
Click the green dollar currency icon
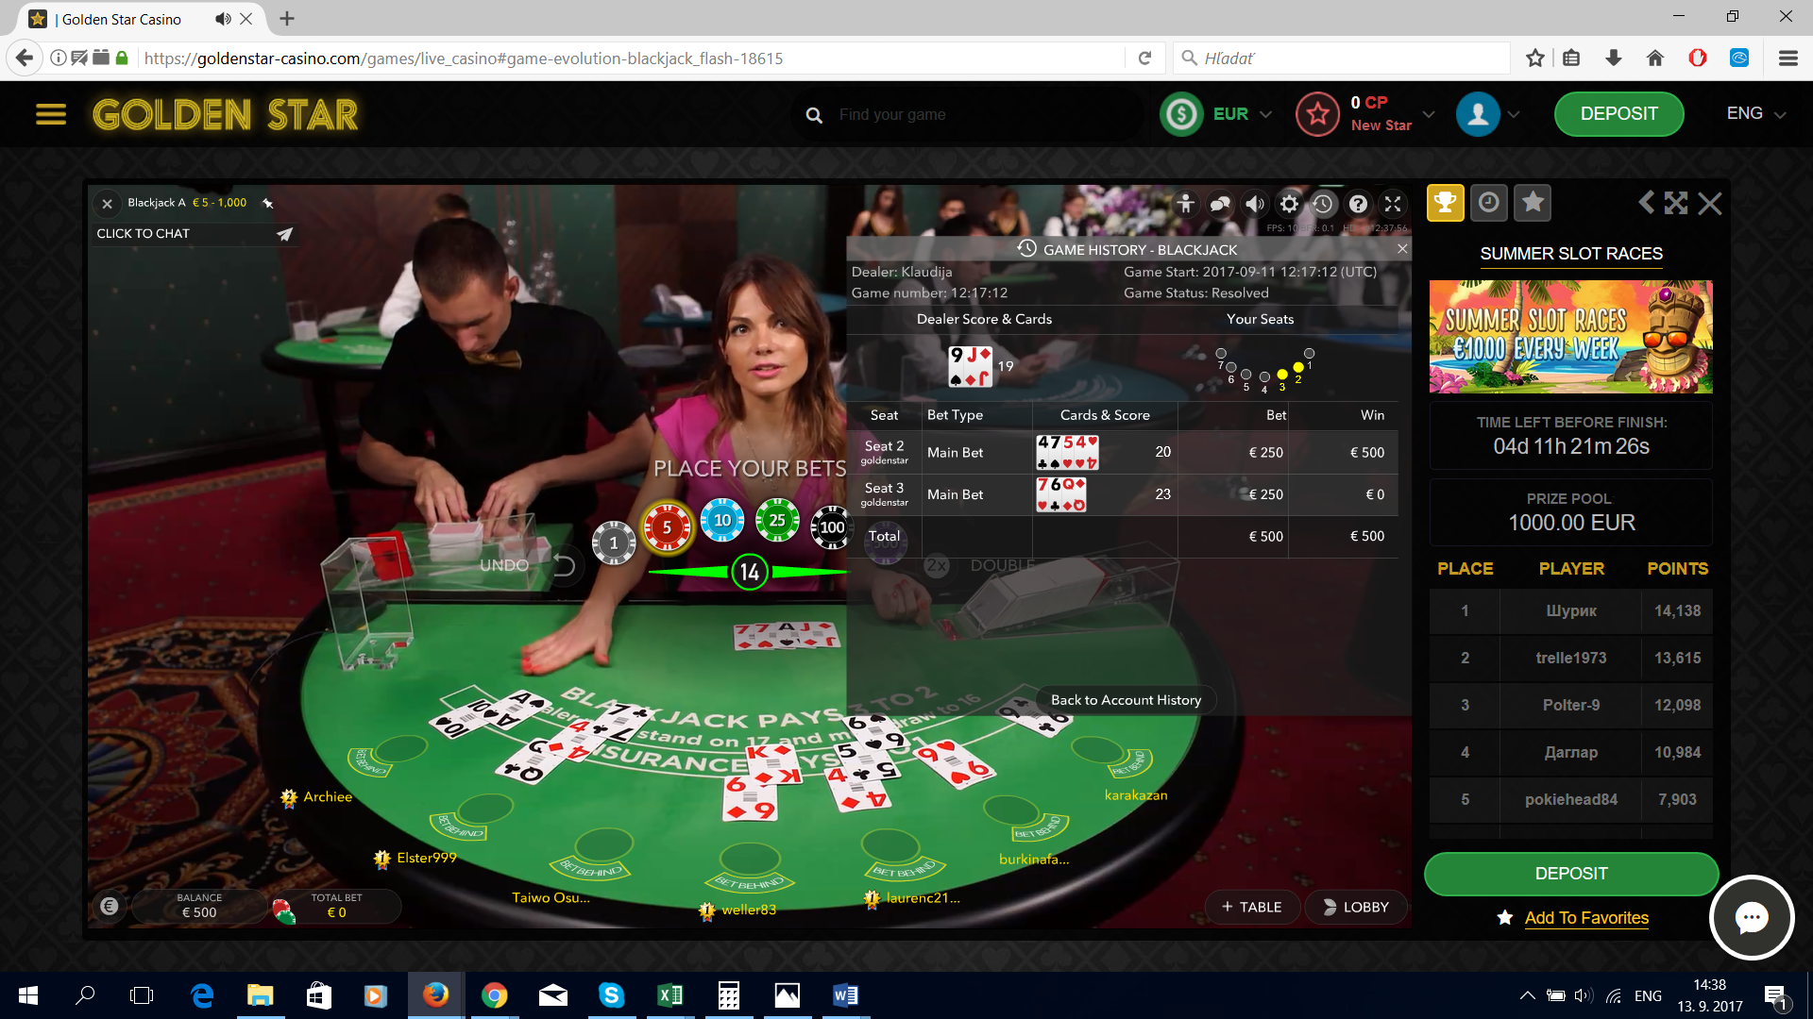(x=1181, y=114)
